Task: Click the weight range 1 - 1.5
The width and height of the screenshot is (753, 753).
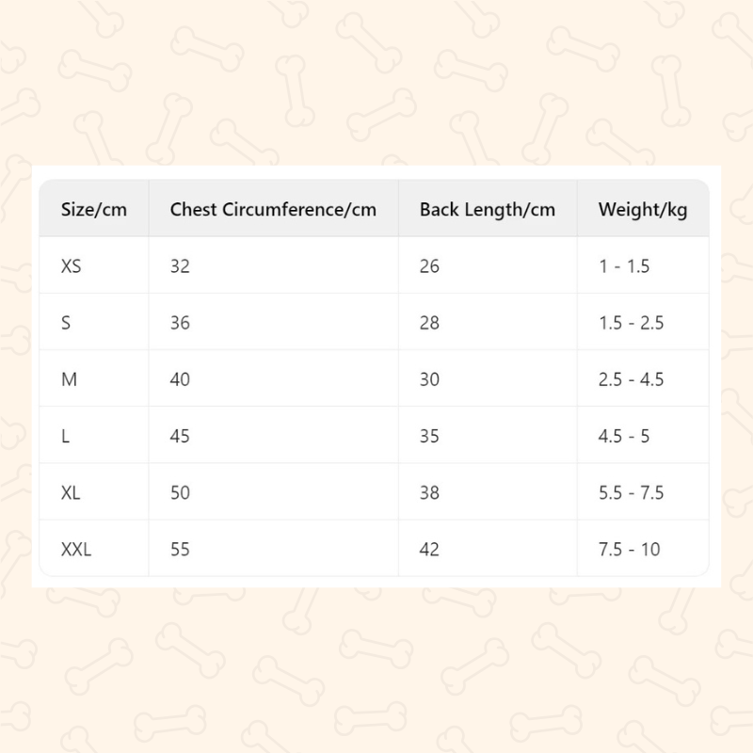Action: [x=624, y=266]
